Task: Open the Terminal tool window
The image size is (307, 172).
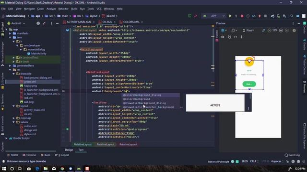Action: [x=29, y=155]
